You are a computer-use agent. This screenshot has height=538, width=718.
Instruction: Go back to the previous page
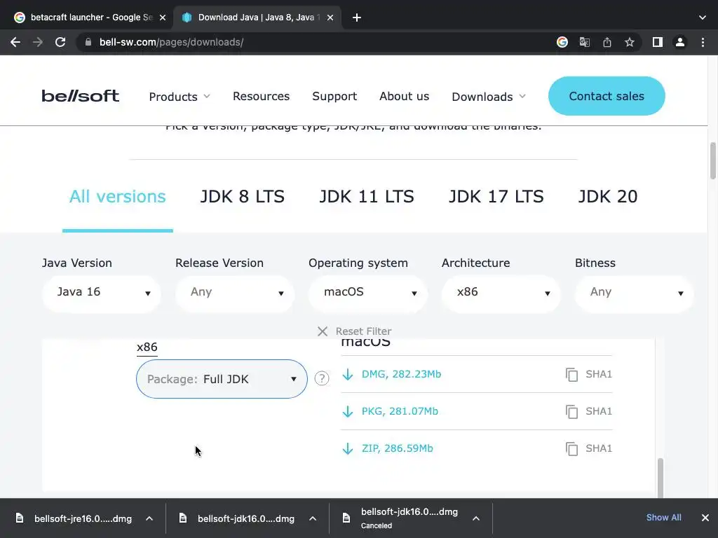(15, 42)
